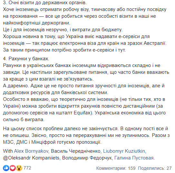Click the blue Like reaction icon
The image size is (175, 173).
click(x=6, y=168)
